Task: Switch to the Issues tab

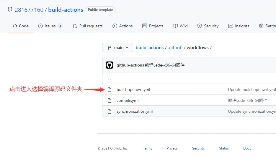Action: (x=50, y=26)
